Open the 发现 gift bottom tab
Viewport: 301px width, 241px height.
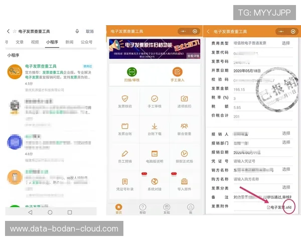coord(167,209)
